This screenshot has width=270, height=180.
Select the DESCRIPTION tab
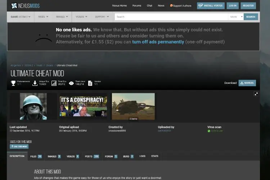17,156
